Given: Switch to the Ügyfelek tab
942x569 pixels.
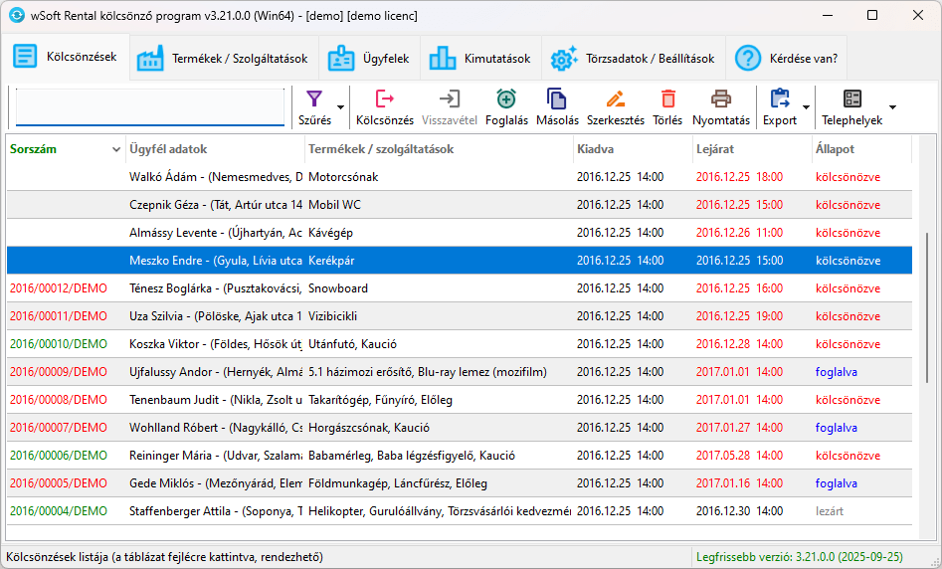Looking at the screenshot, I should tap(369, 59).
